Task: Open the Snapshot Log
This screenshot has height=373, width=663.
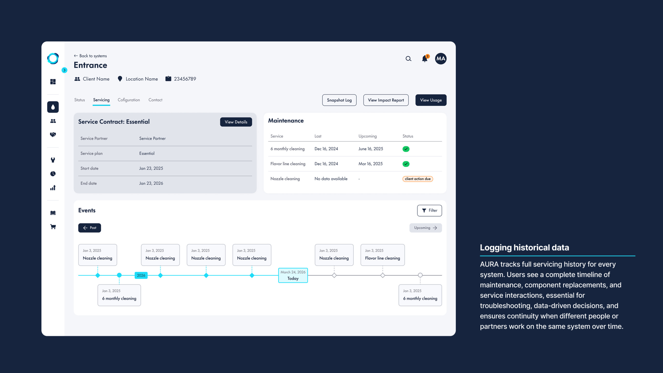Action: [x=339, y=100]
